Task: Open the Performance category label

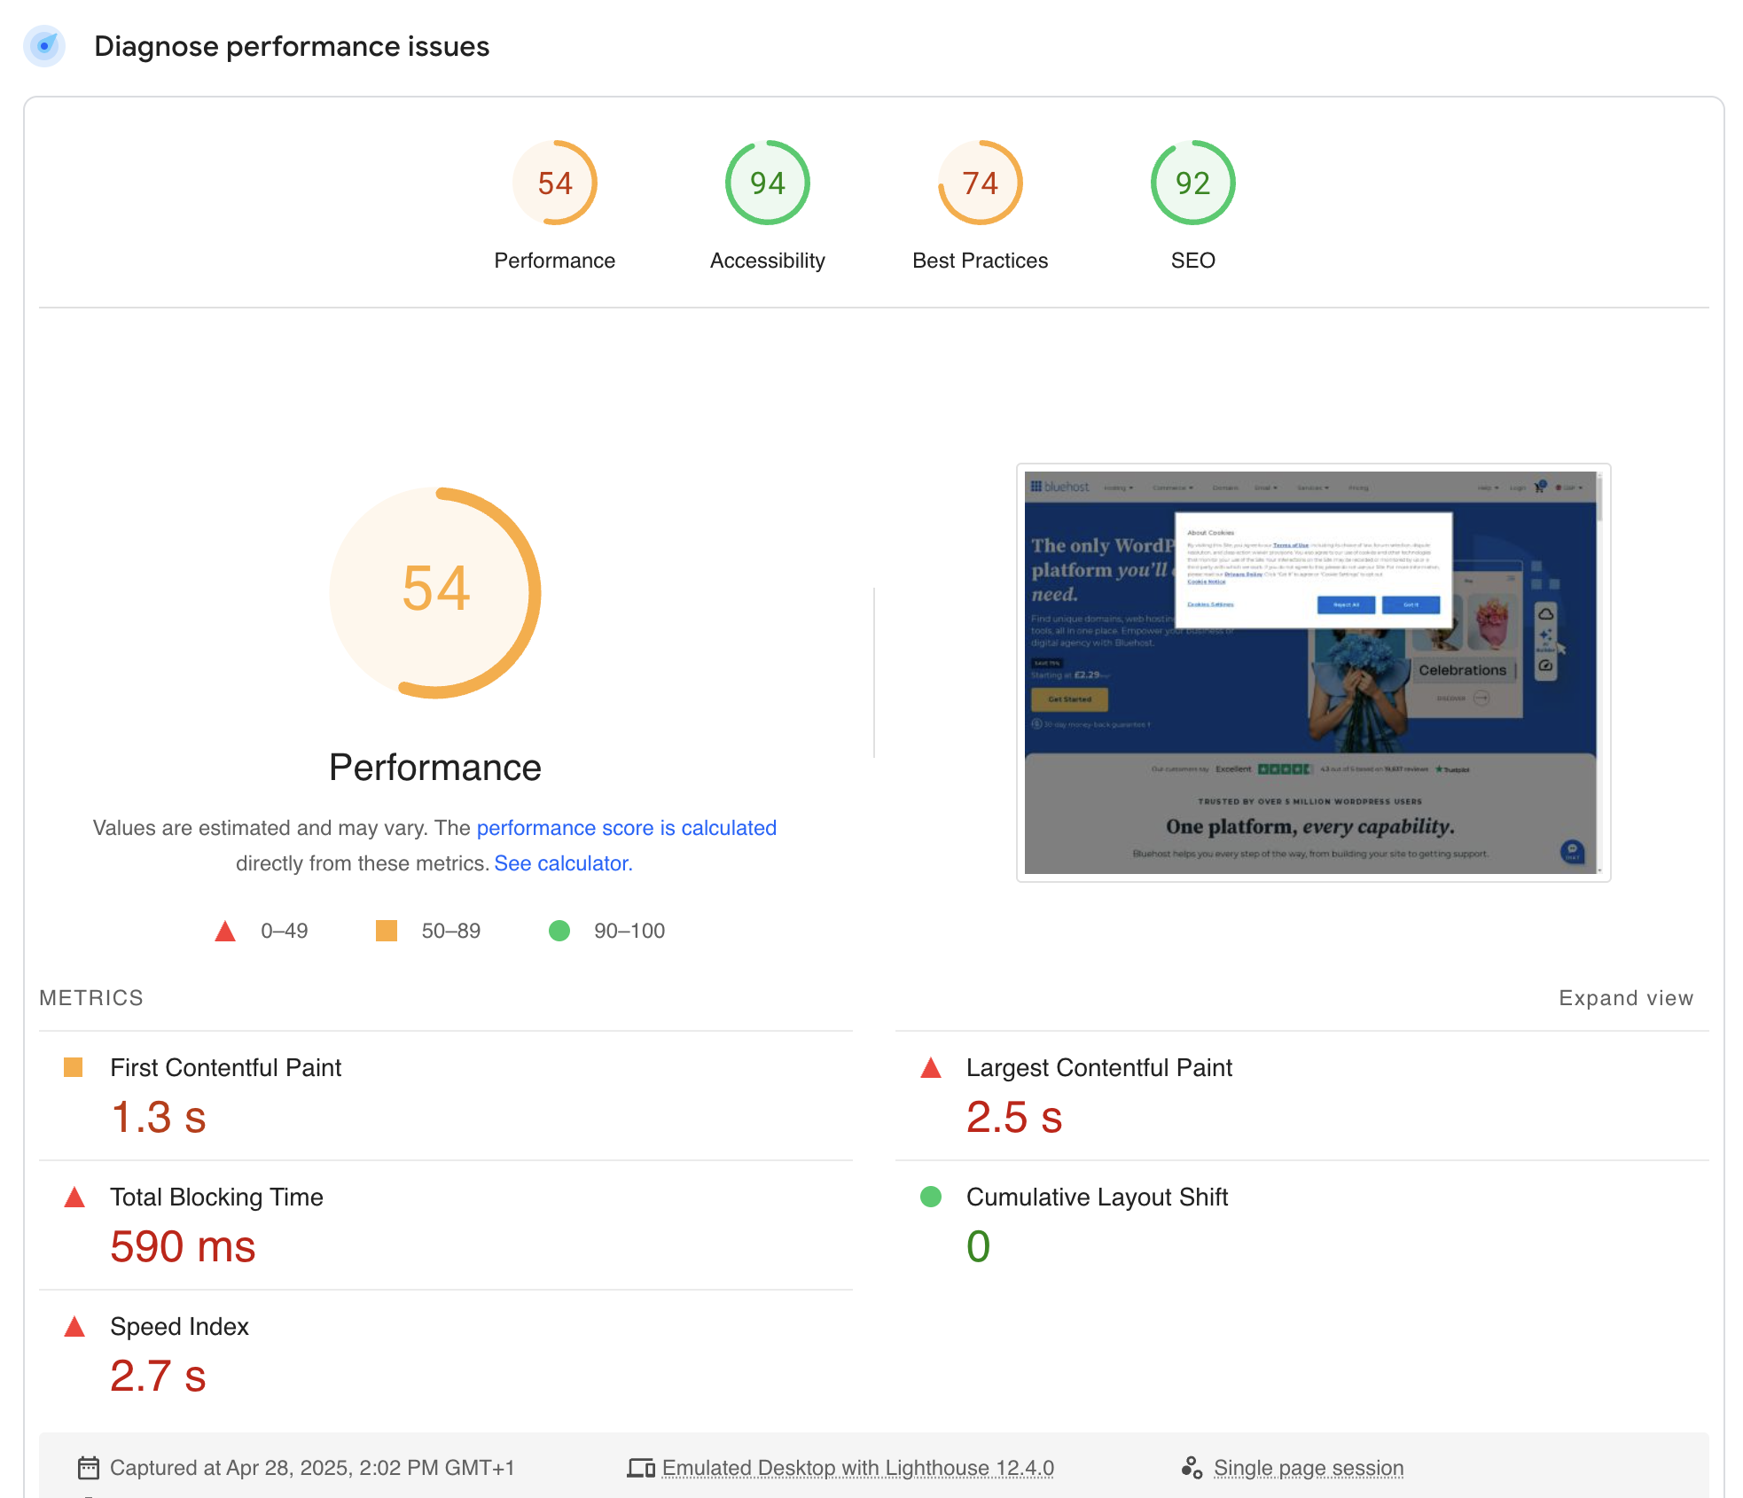Action: tap(555, 261)
